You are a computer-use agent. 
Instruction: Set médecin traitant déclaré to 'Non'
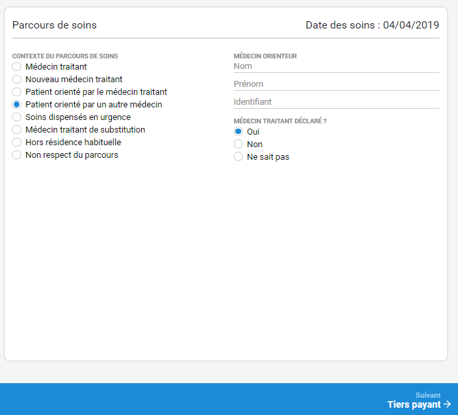point(239,145)
